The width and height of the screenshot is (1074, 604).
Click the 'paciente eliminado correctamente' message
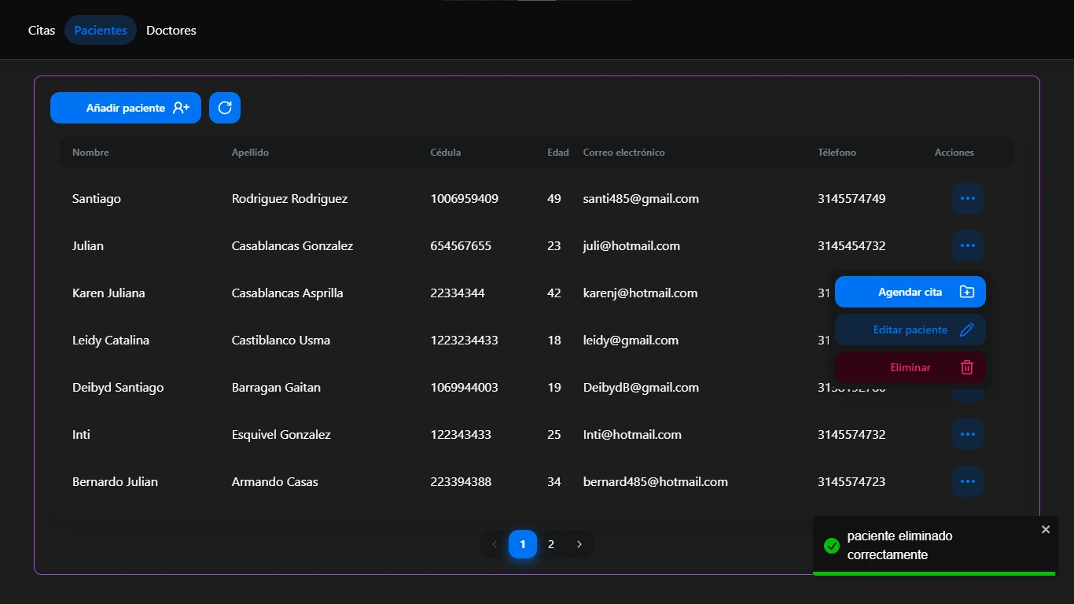point(900,545)
